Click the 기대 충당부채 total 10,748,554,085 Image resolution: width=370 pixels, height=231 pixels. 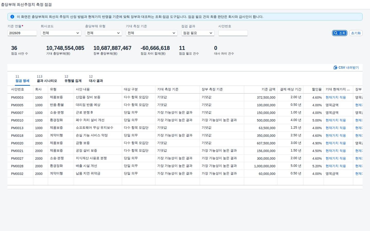pyautogui.click(x=65, y=48)
